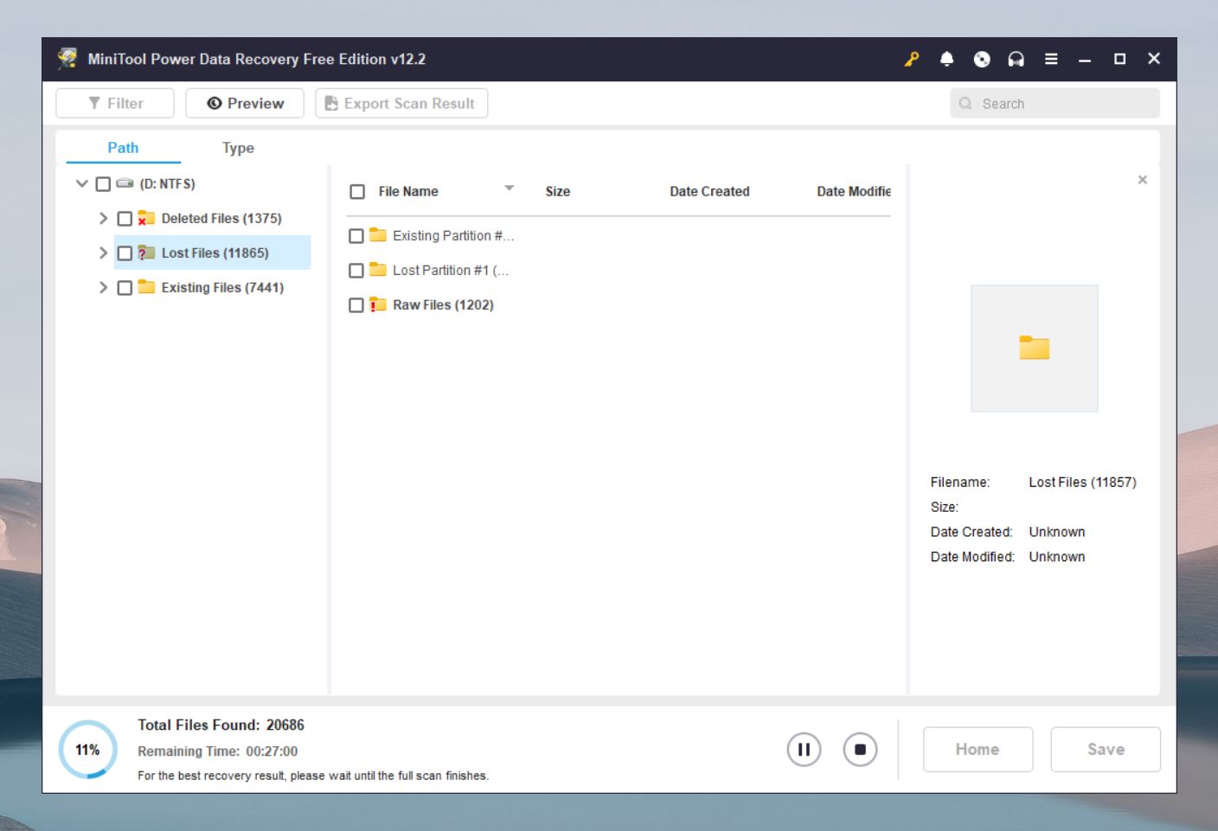
Task: Click the search magnifier icon
Action: [x=965, y=104]
